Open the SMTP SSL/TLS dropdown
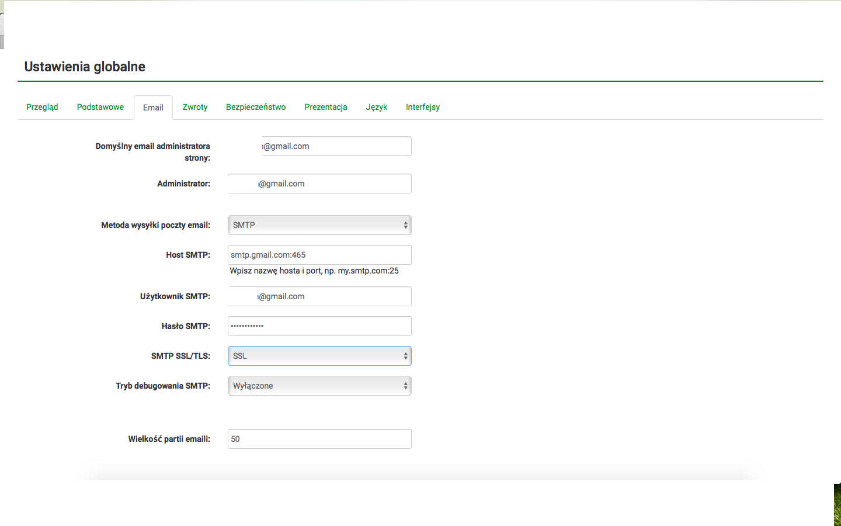Screen dimensions: 841x526 (319, 356)
